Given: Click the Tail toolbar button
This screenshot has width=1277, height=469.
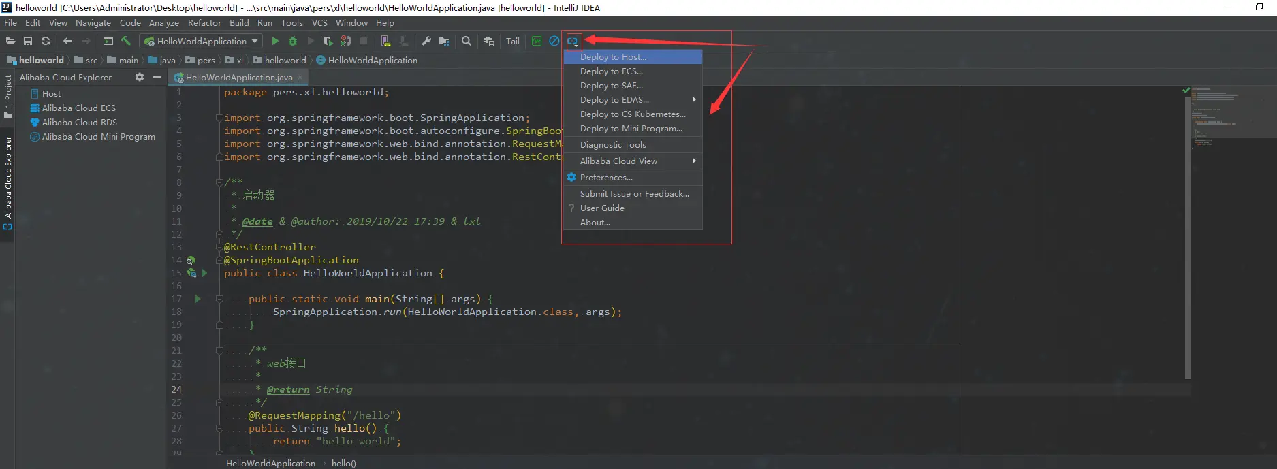Looking at the screenshot, I should click(513, 41).
